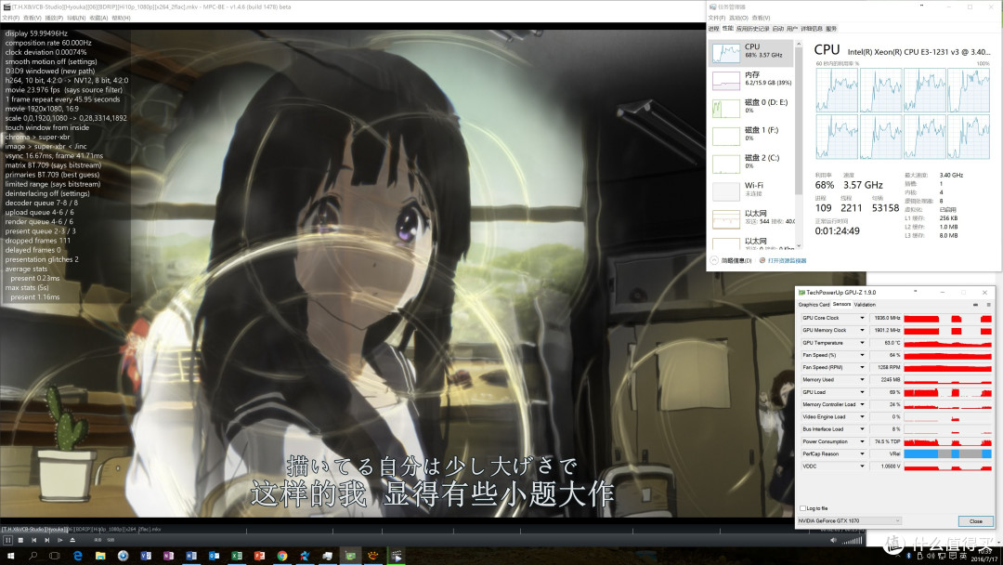Click the 1936.0 MHz core clock value
Screen dimensions: 1003x565
pos(886,318)
